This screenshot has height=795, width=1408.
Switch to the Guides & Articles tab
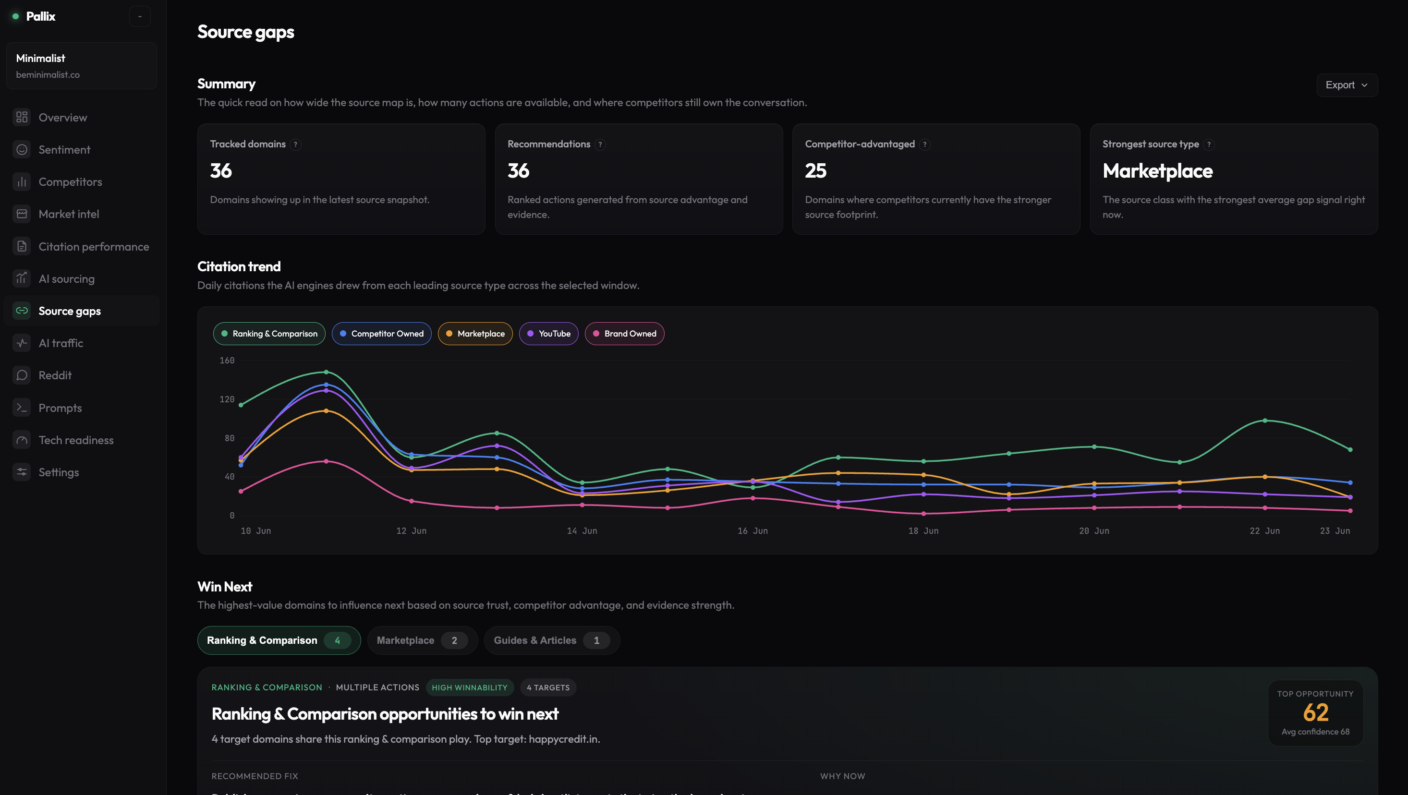[551, 640]
